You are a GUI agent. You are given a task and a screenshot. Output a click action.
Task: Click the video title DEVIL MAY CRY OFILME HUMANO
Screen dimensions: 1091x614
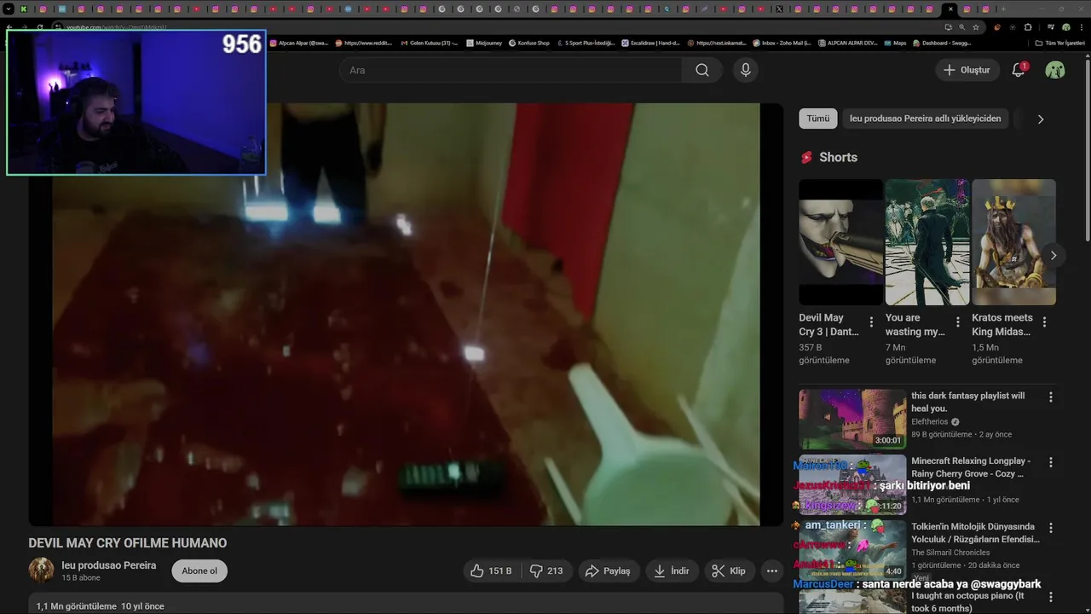point(128,543)
